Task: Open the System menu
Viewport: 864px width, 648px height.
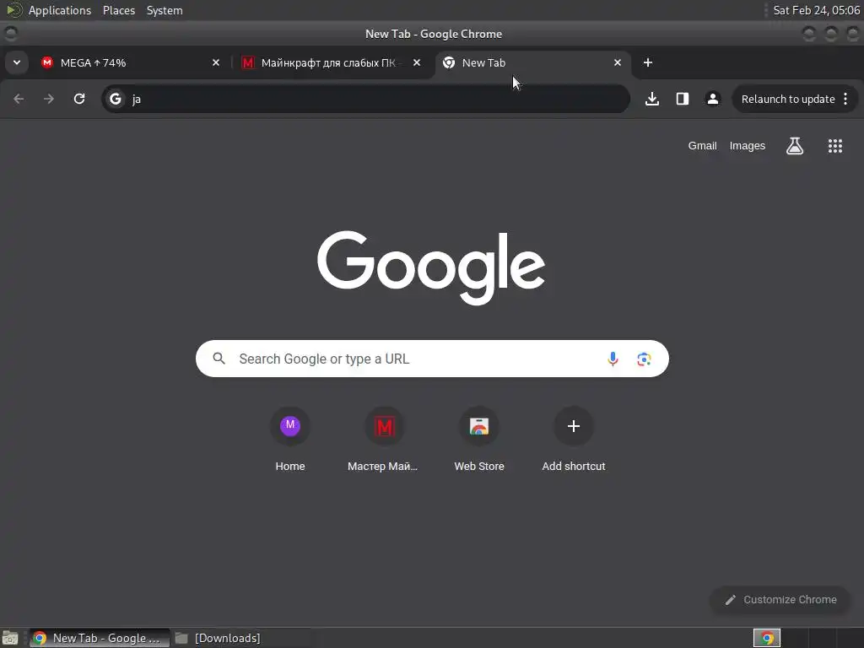Action: [x=165, y=10]
